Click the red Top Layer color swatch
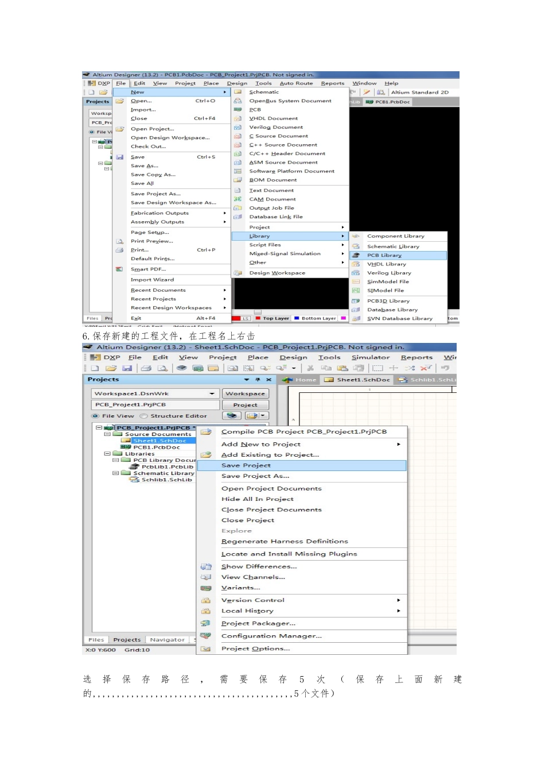This screenshot has height=772, width=545. click(x=258, y=318)
